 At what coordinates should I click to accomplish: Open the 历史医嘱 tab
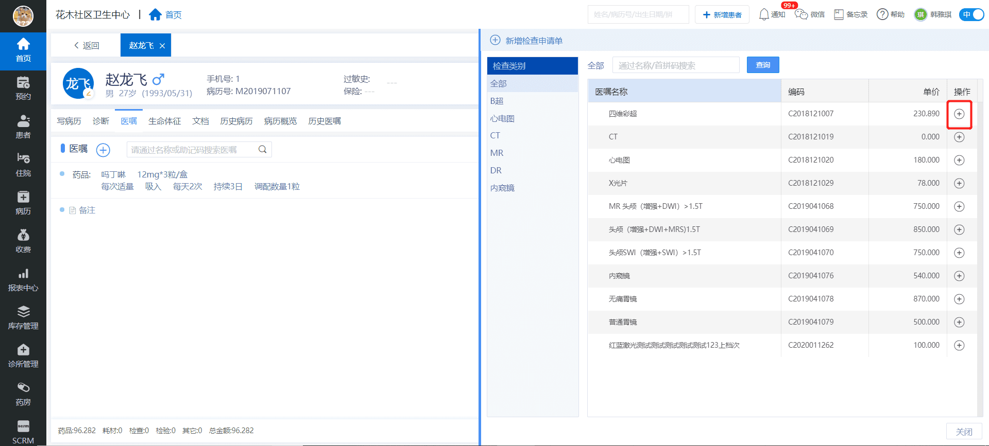325,121
